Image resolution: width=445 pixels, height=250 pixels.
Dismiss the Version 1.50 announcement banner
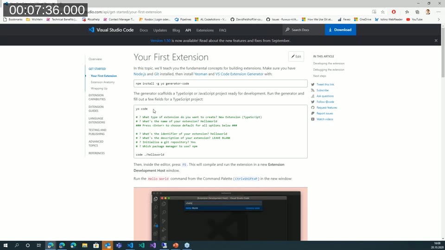(x=436, y=41)
